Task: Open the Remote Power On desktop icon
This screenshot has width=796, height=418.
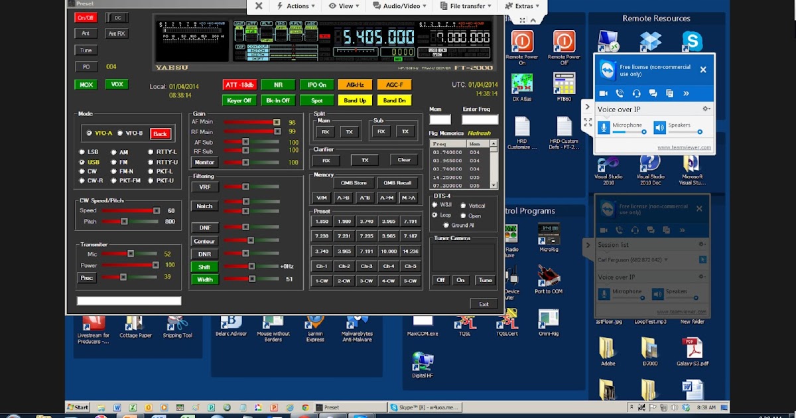Action: [x=521, y=42]
